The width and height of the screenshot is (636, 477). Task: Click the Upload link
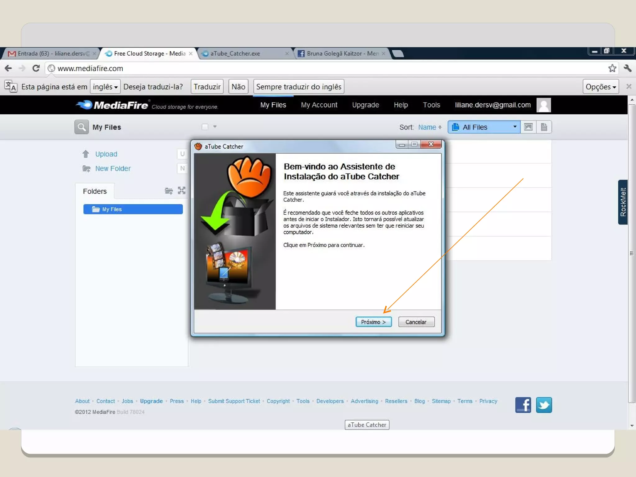(x=106, y=154)
